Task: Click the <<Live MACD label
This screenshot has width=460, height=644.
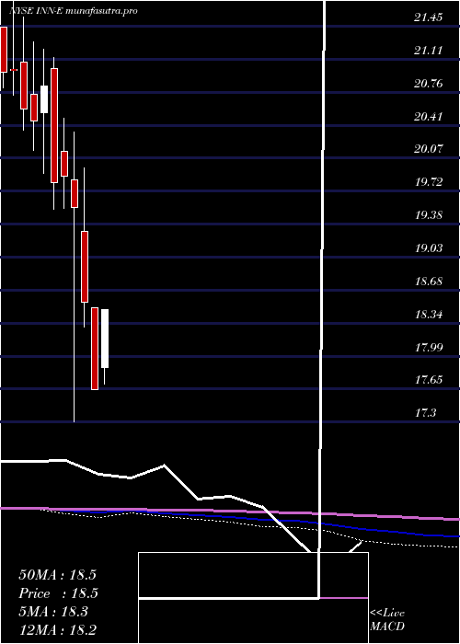Action: click(x=387, y=620)
